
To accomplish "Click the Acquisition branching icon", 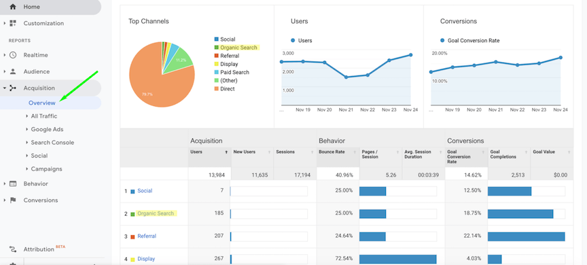I will (x=13, y=88).
